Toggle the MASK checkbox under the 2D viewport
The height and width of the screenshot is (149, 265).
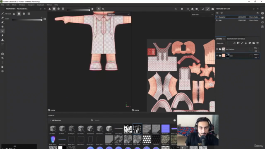(x=133, y=111)
